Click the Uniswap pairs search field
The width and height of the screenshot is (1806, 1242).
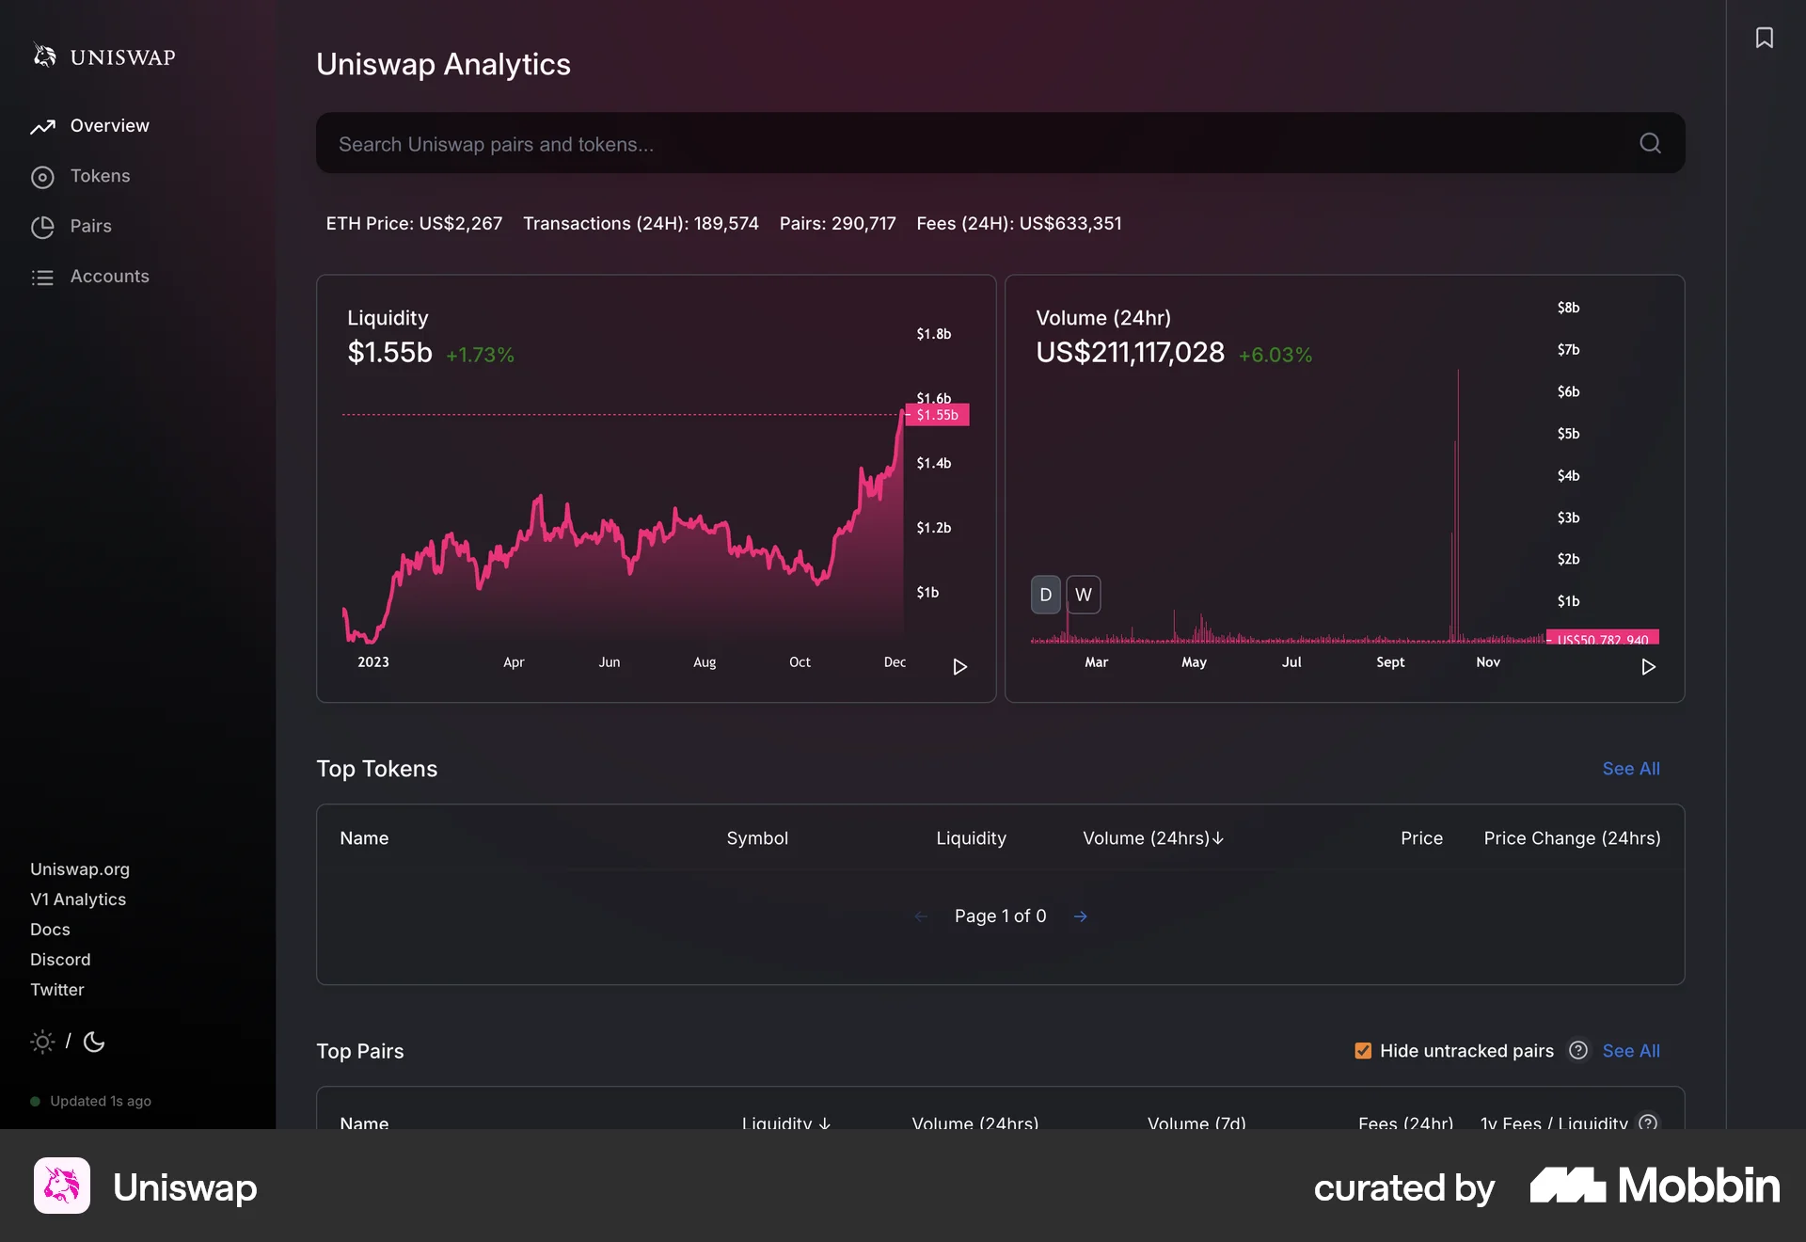(847, 144)
